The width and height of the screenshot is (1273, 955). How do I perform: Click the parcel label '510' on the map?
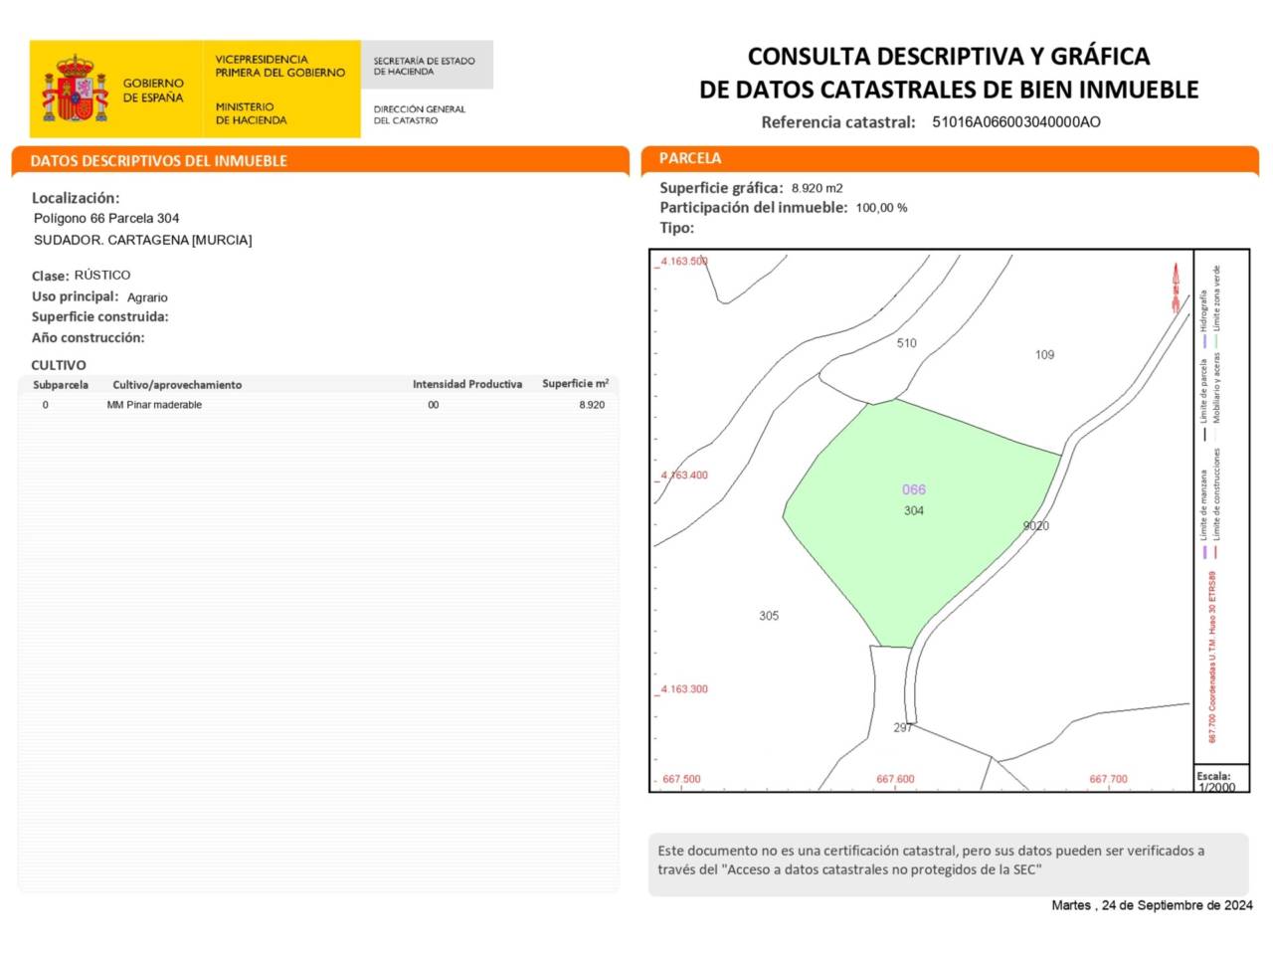click(907, 343)
